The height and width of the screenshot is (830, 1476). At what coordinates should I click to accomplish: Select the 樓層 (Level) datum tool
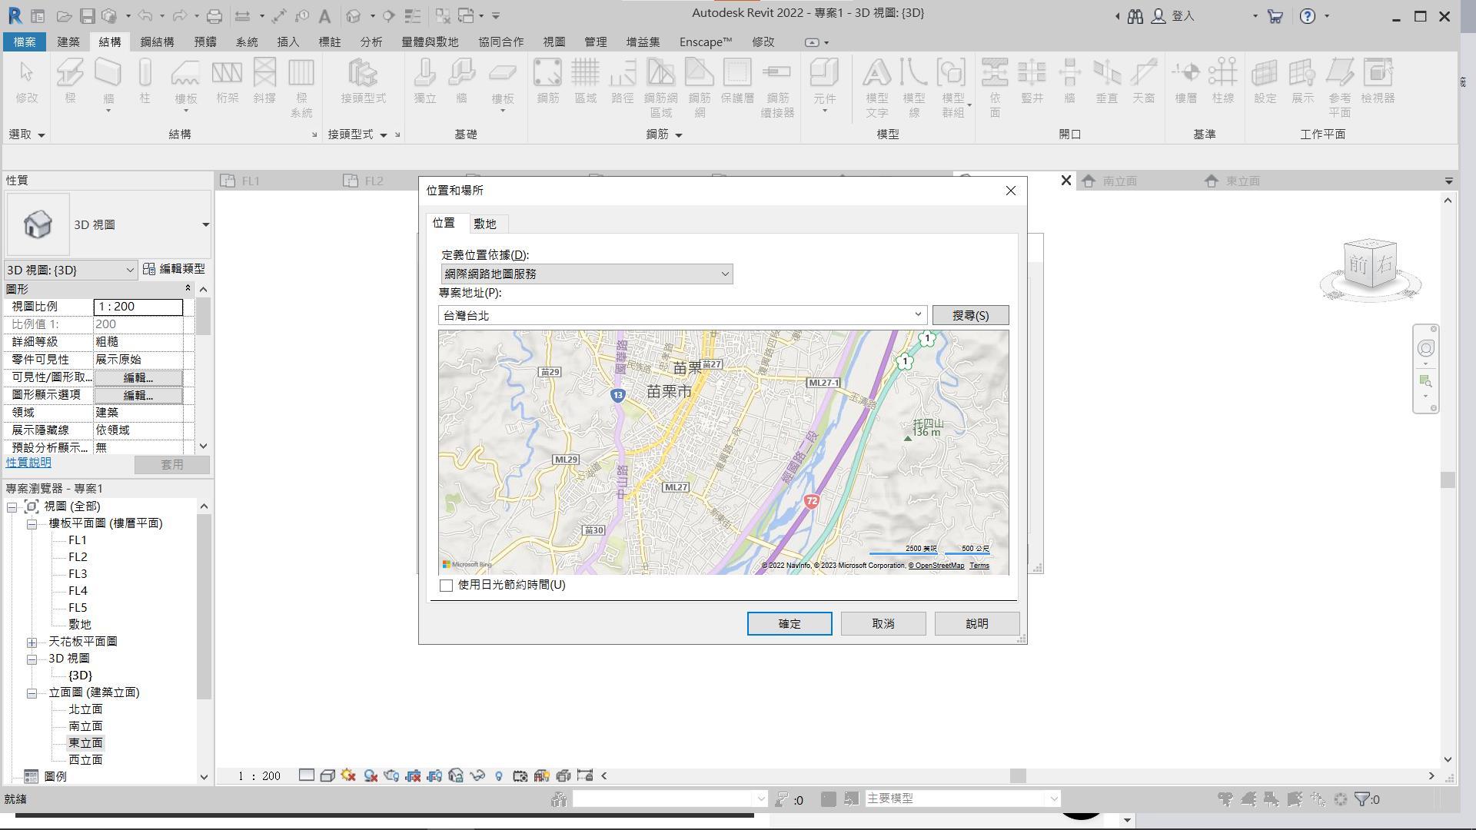click(x=1185, y=81)
